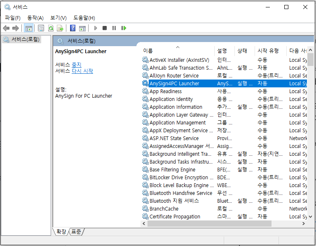Select the Bluetooth 지원 서비스 row
This screenshot has width=316, height=246.
[224, 201]
